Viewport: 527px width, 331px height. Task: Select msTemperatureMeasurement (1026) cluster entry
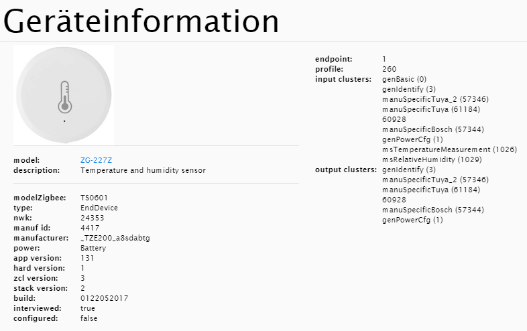tap(449, 149)
